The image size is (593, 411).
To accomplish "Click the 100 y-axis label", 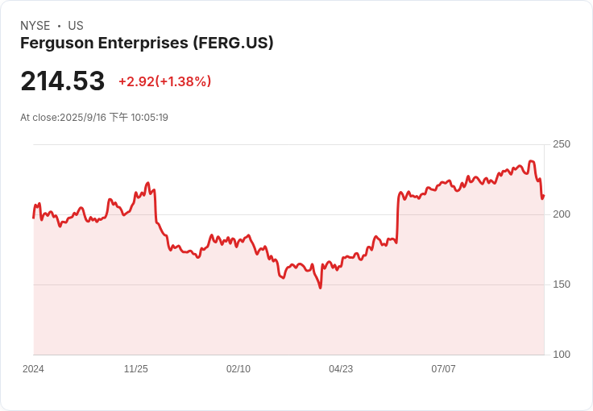I will coord(562,355).
